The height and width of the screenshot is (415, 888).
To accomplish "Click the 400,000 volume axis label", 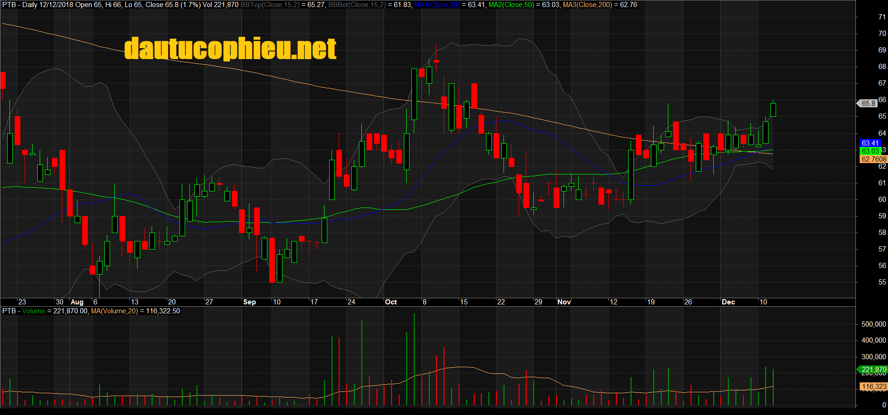I will pos(874,340).
